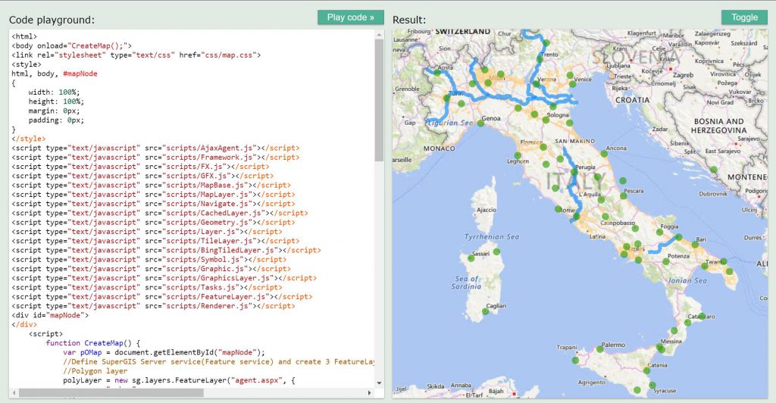Click the '//Polygon layer' comment line
776x403 pixels.
95,371
